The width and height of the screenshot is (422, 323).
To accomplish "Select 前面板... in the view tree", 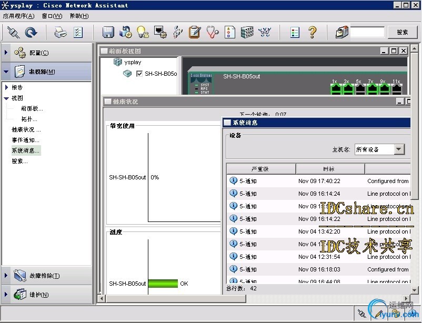I will (32, 108).
